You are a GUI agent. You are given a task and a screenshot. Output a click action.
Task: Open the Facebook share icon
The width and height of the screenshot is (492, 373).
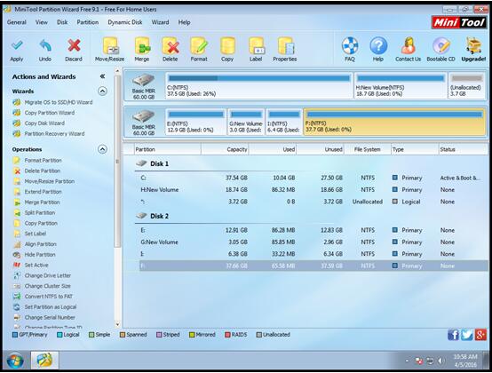(453, 335)
